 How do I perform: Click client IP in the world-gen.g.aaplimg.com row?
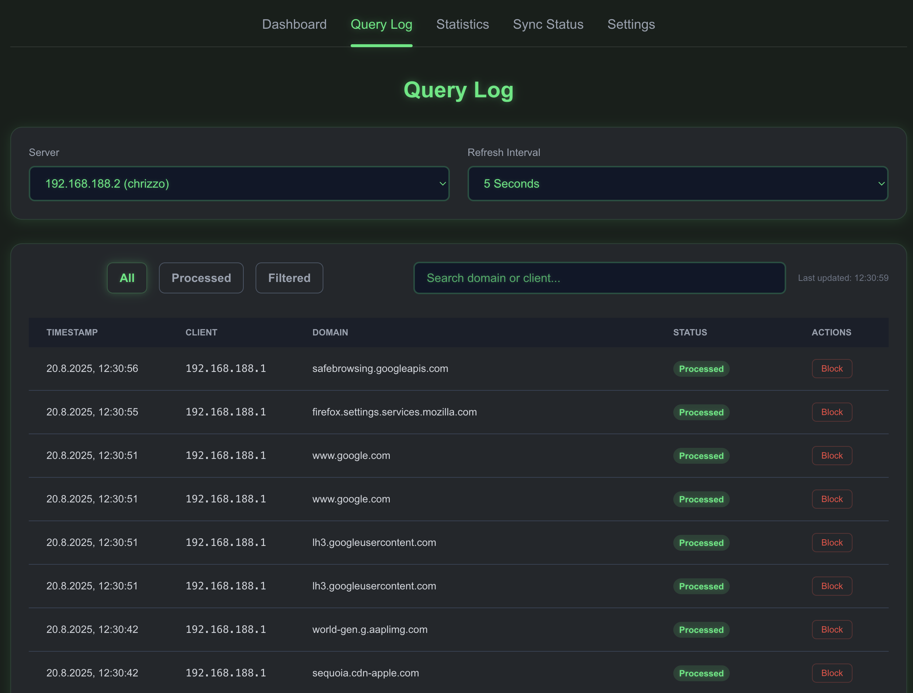(226, 630)
